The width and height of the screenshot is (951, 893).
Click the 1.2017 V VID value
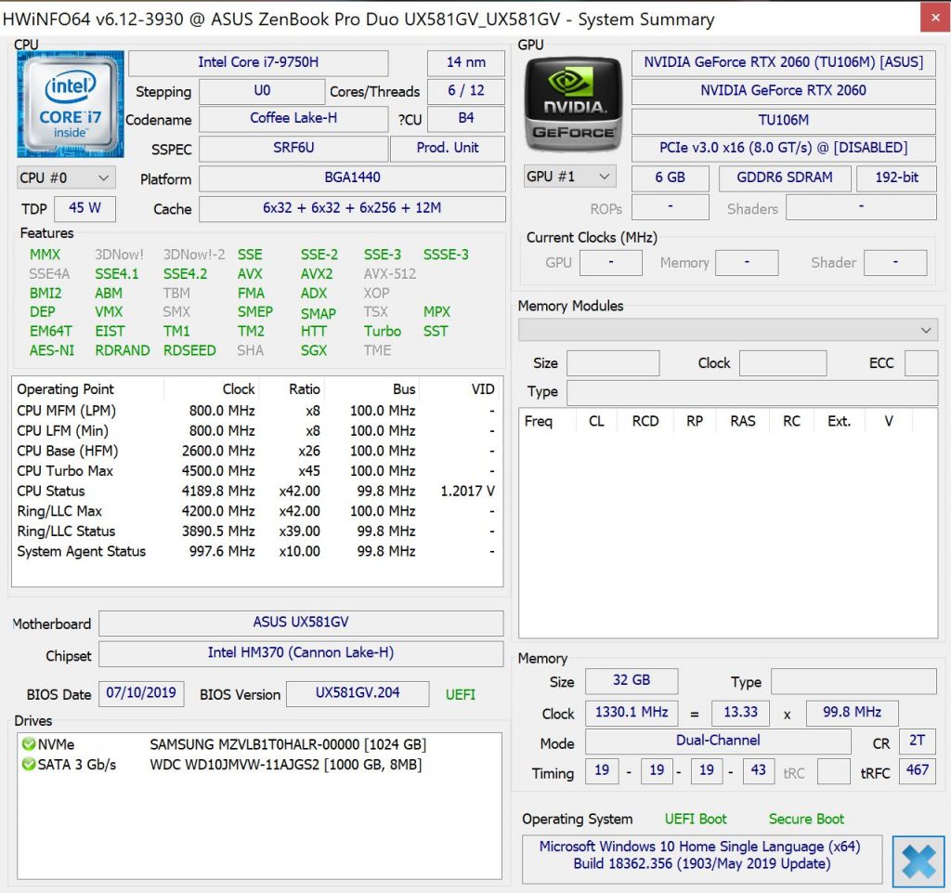[x=468, y=491]
